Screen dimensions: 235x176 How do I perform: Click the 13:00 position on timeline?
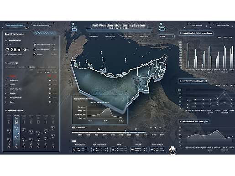(x=113, y=135)
